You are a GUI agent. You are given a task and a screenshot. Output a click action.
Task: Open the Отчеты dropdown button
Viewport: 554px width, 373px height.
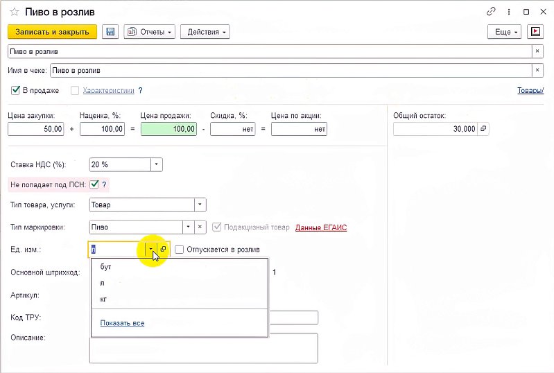pyautogui.click(x=150, y=32)
